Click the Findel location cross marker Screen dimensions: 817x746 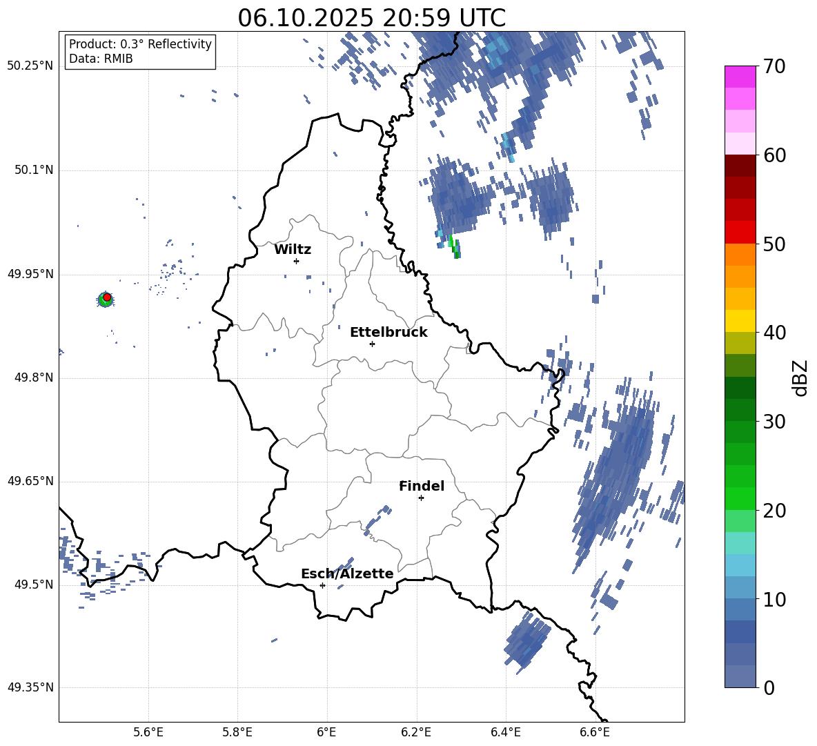421,498
